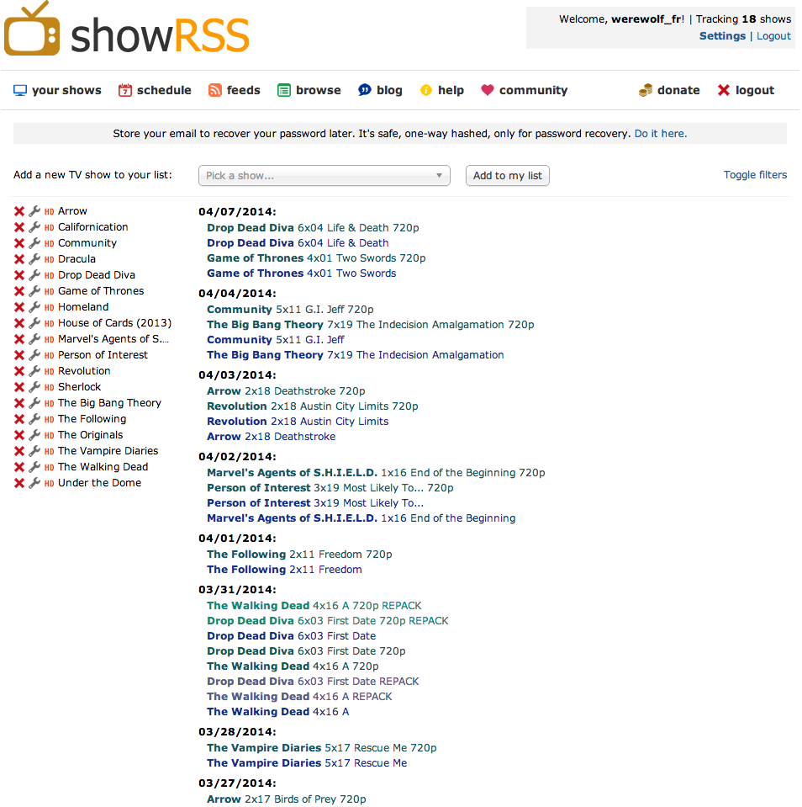Open wrench settings for Community
The width and height of the screenshot is (802, 807).
click(x=34, y=243)
